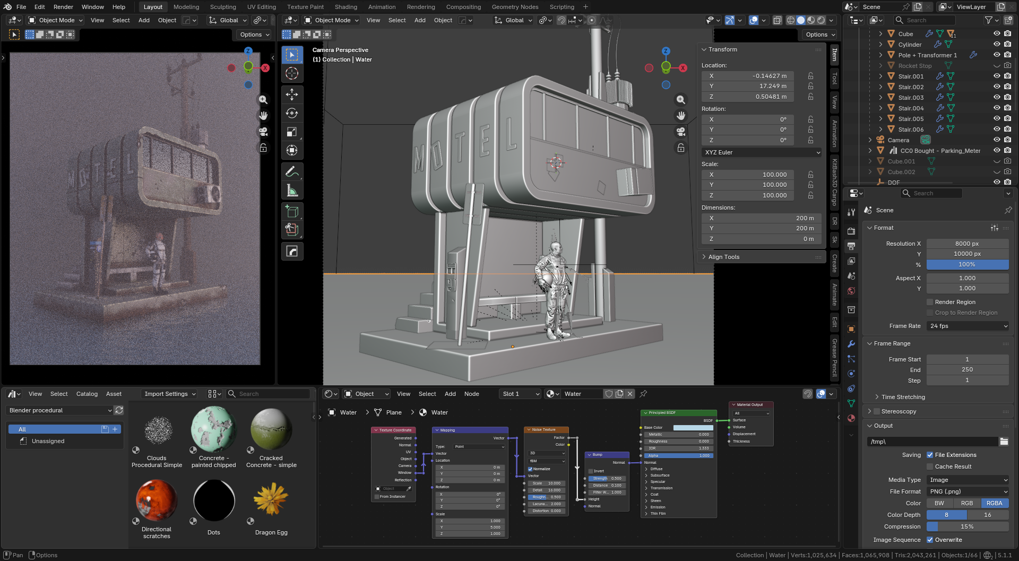Open the Modifiers wrench properties tab
Image resolution: width=1019 pixels, height=561 pixels.
coord(851,344)
